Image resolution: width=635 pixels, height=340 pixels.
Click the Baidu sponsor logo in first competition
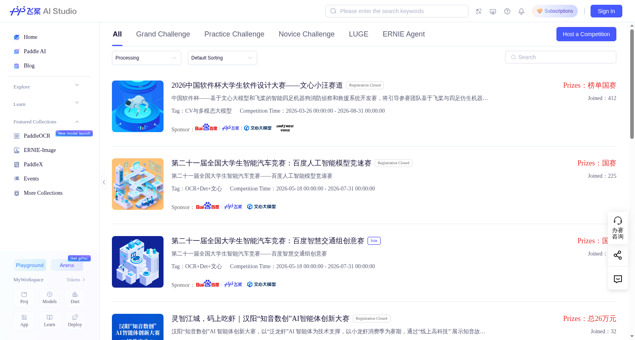coord(206,128)
